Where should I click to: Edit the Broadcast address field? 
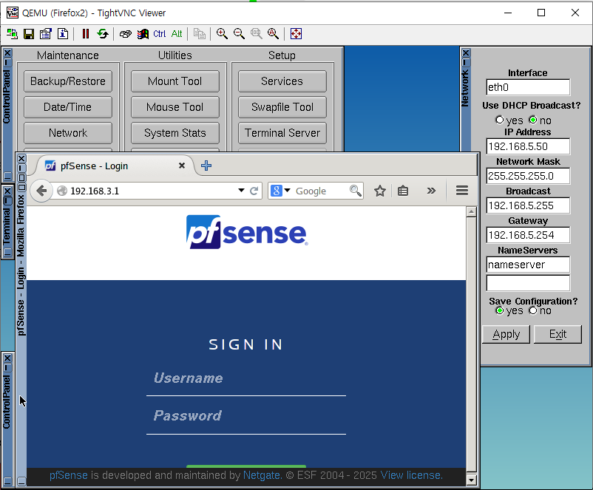528,205
